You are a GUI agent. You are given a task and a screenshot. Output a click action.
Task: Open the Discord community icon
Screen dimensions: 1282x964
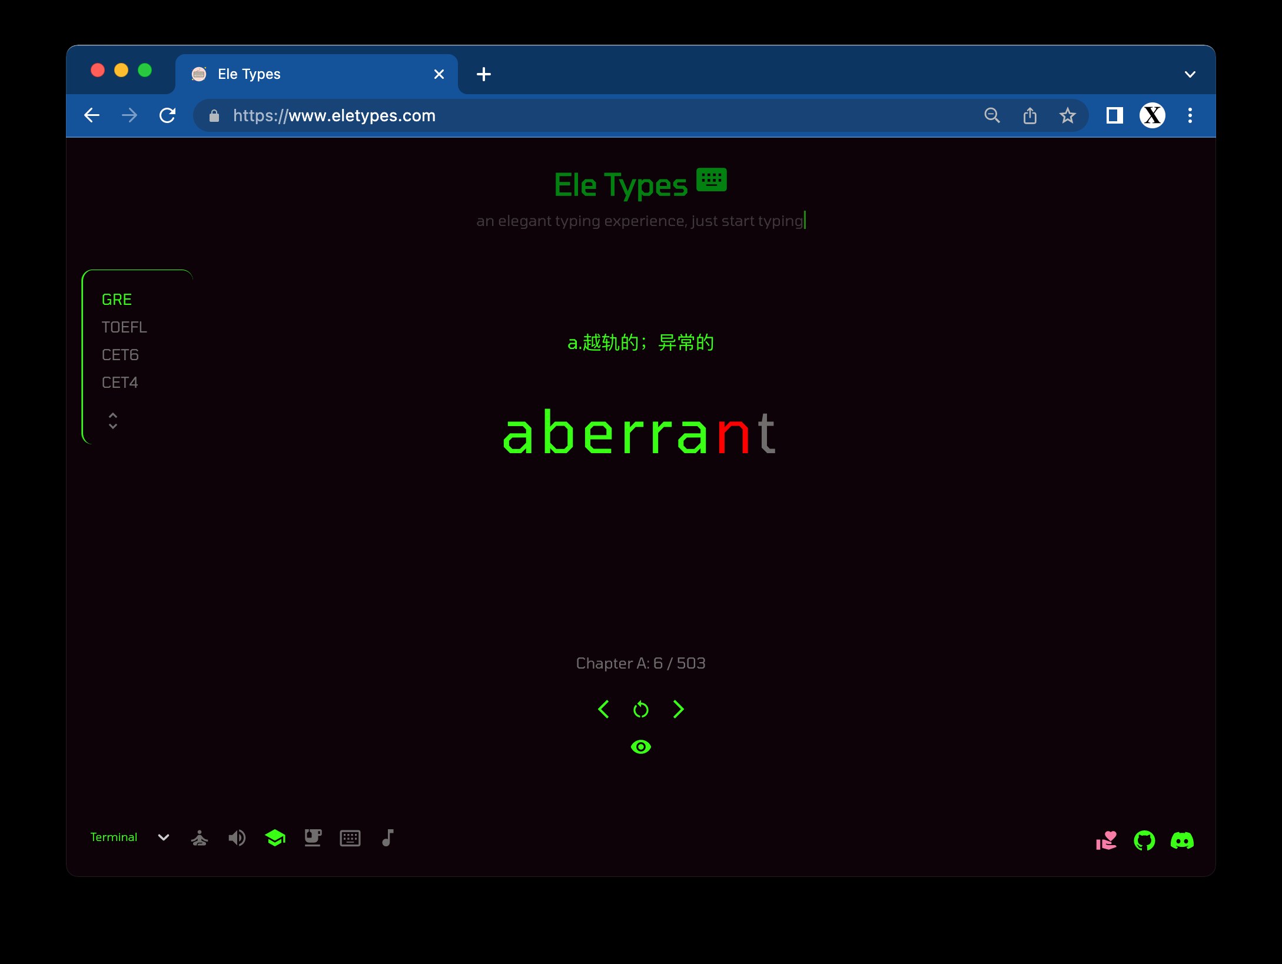[x=1182, y=840]
